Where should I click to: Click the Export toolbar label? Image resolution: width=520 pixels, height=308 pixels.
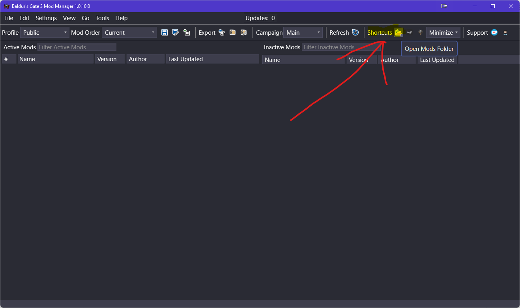[x=207, y=32]
